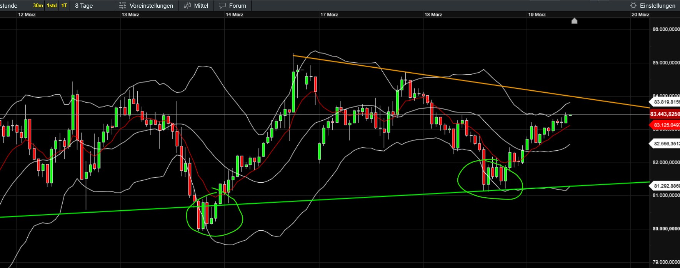The height and width of the screenshot is (268, 680).
Task: Click the 14 März date label
Action: [x=235, y=15]
